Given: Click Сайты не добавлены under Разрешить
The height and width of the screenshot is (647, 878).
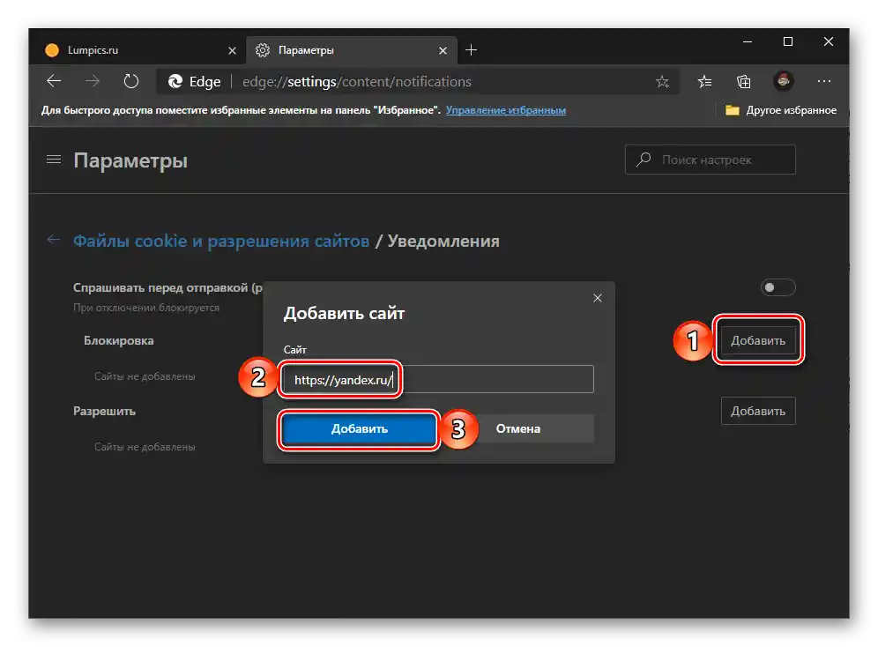Looking at the screenshot, I should 145,447.
